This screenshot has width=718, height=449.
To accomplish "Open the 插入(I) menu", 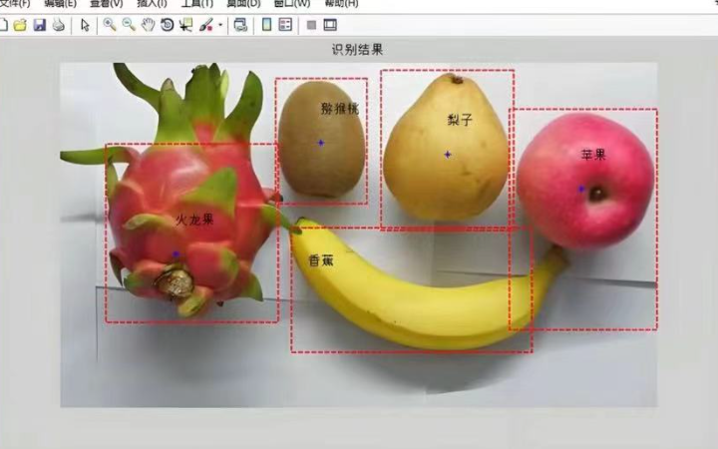I will pyautogui.click(x=152, y=4).
